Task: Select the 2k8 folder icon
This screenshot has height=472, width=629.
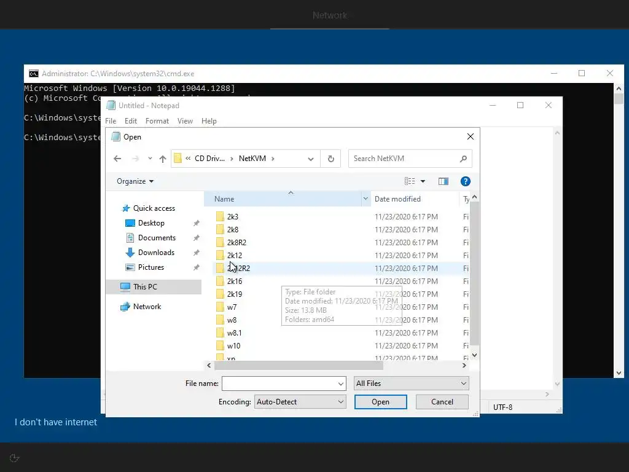Action: (220, 230)
